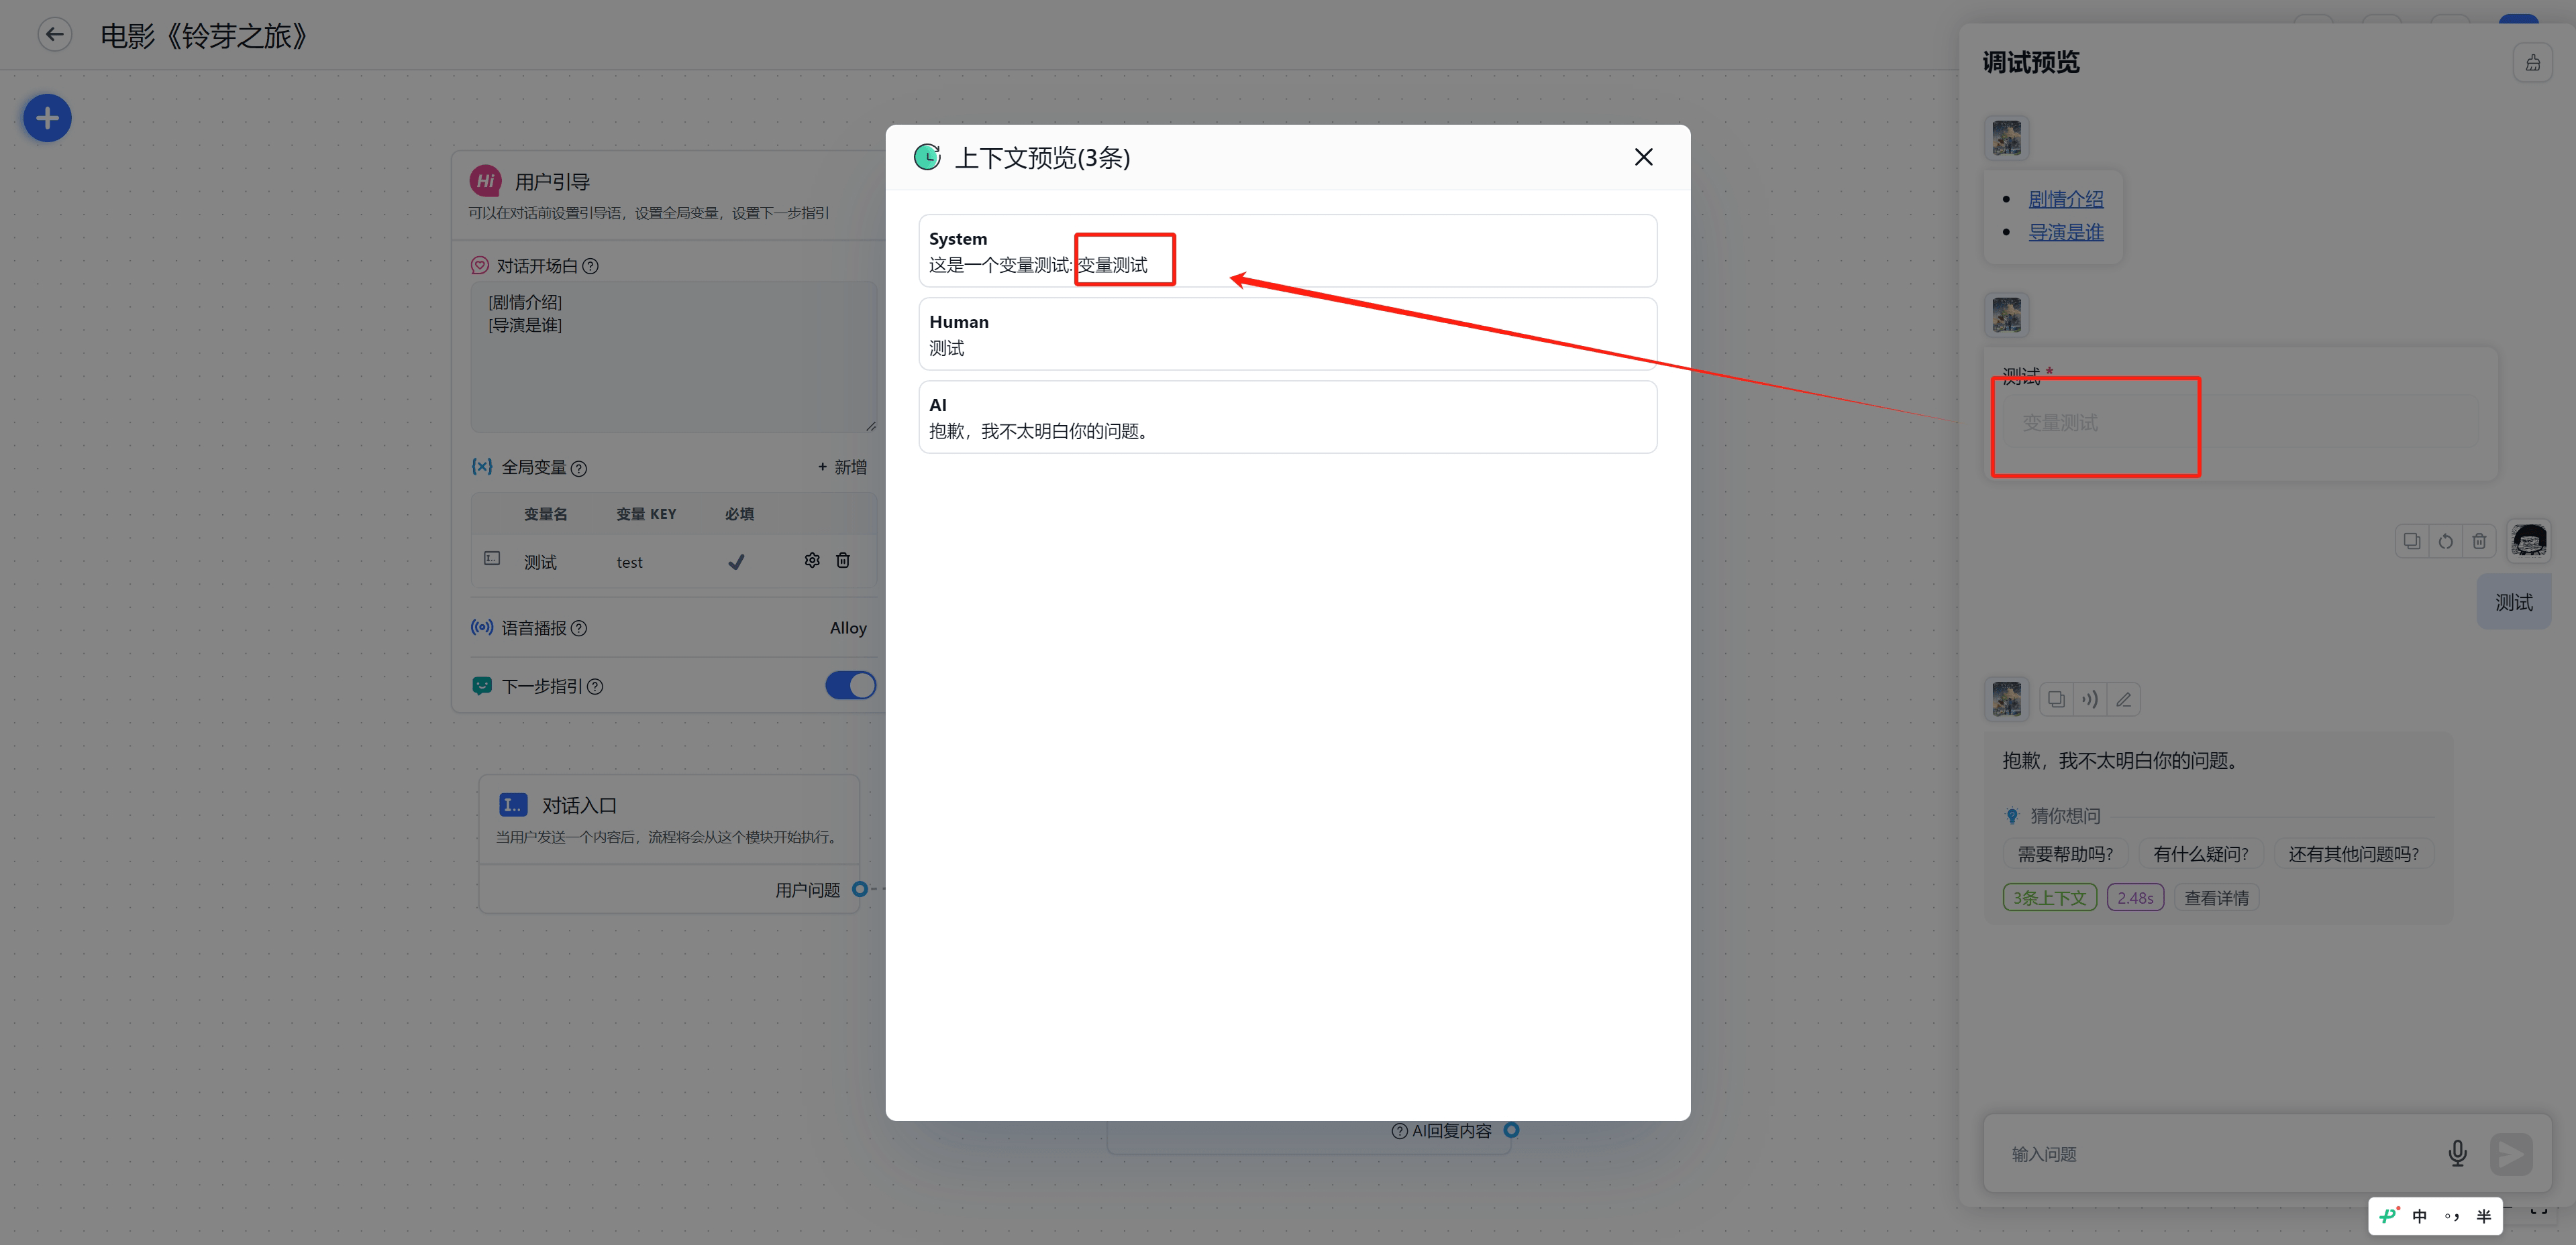The height and width of the screenshot is (1245, 2576).
Task: Toggle the 下一步指引 switch
Action: tap(850, 685)
